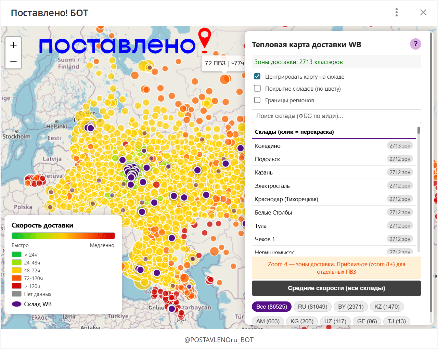Zoom in on the map with plus button

(x=13, y=45)
